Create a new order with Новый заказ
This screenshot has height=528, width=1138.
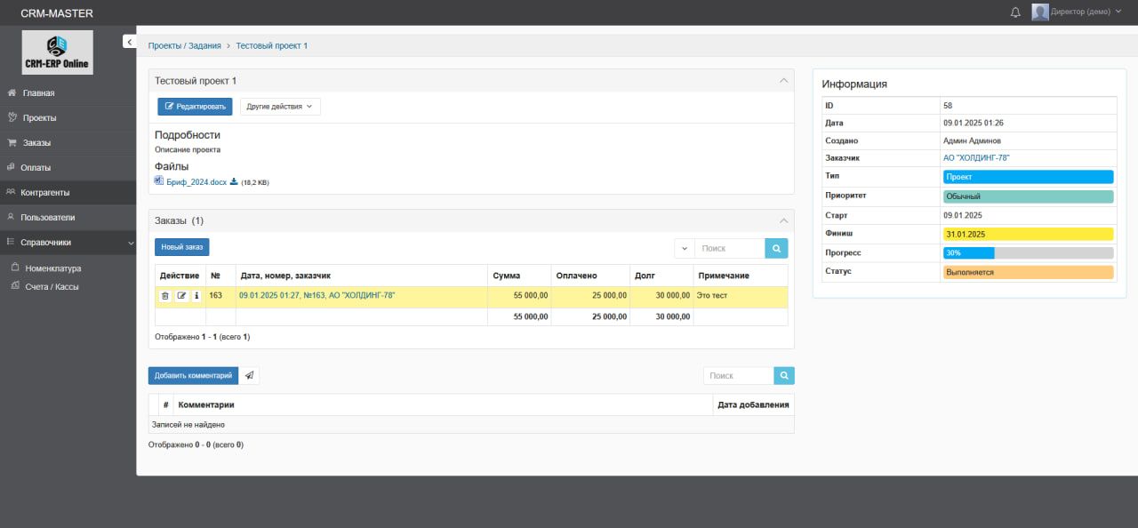click(182, 247)
